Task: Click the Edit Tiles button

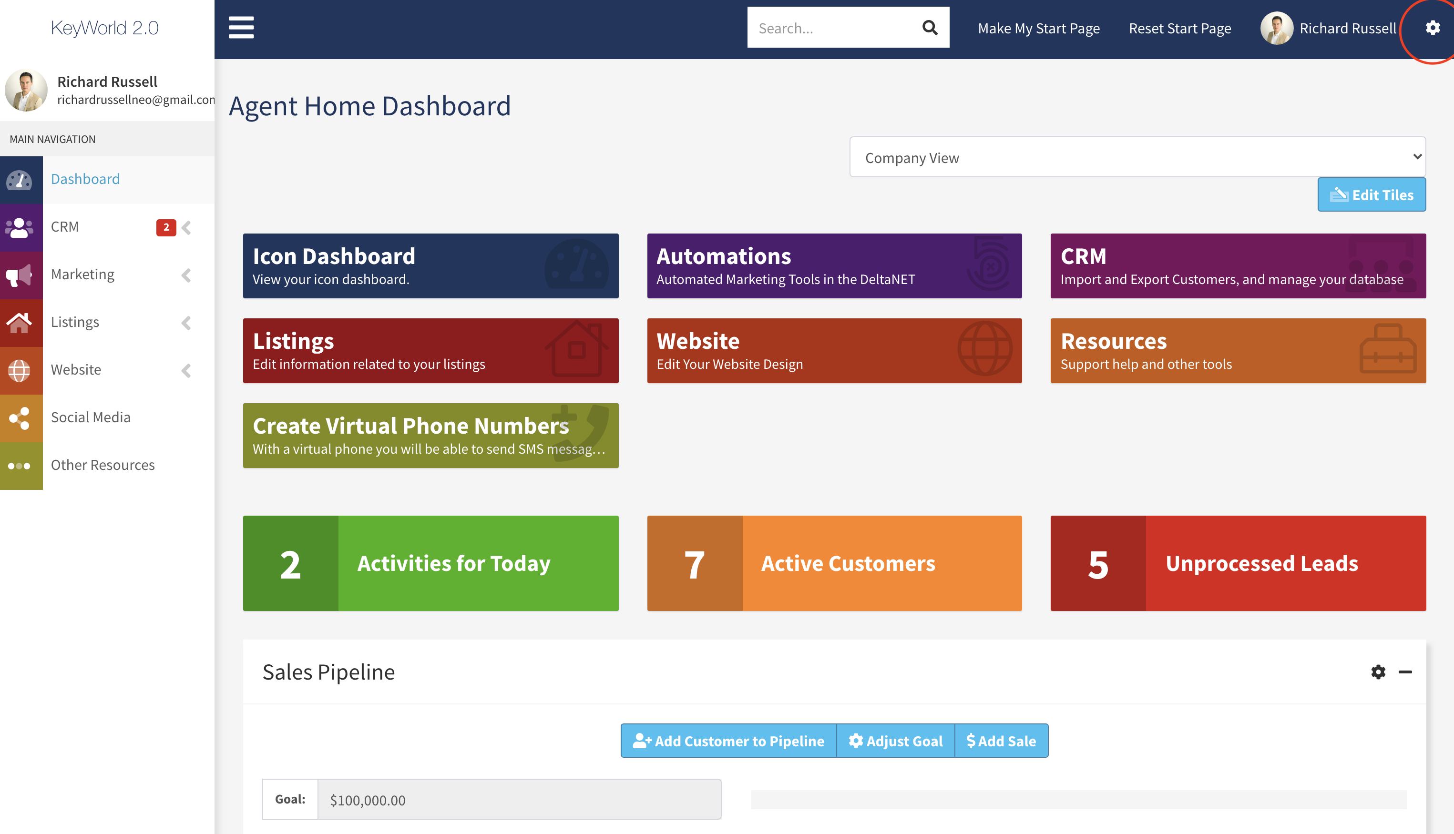Action: 1371,195
